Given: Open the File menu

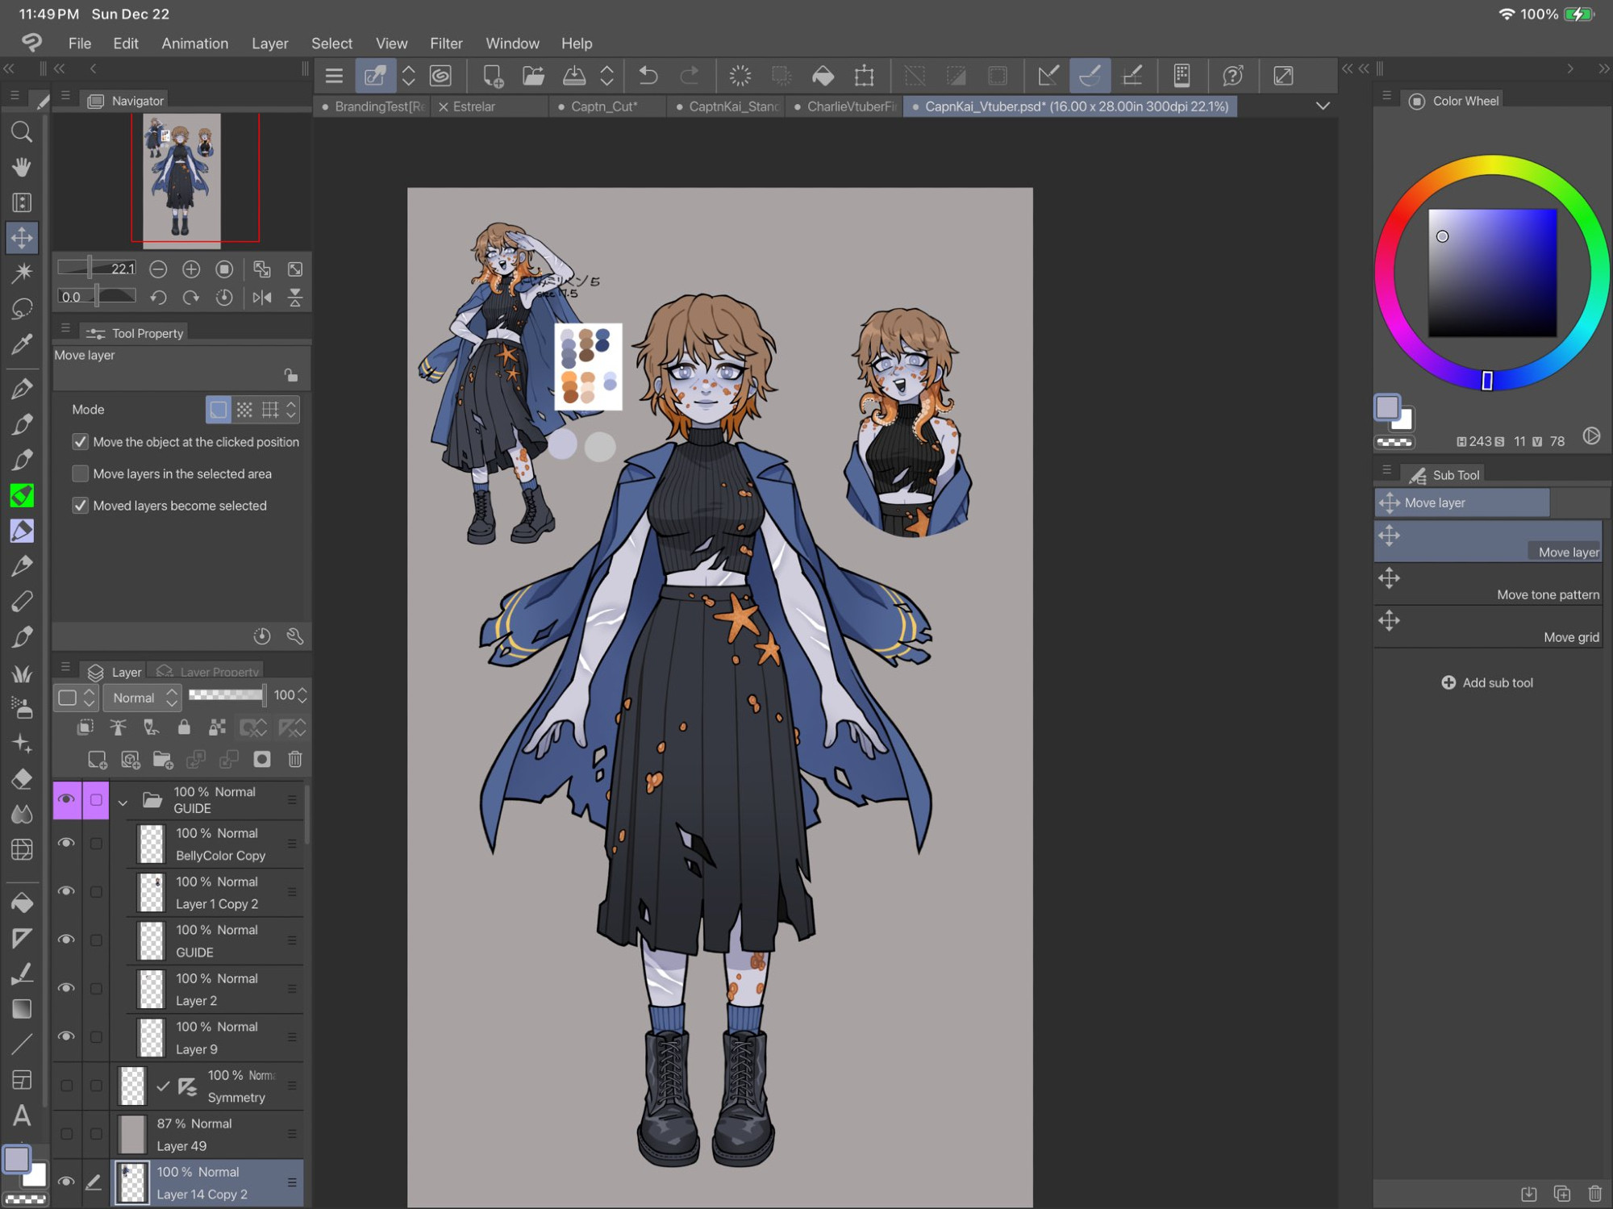Looking at the screenshot, I should [79, 44].
